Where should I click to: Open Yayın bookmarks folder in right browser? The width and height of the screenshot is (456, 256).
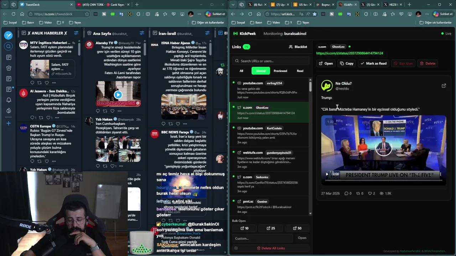point(303,22)
